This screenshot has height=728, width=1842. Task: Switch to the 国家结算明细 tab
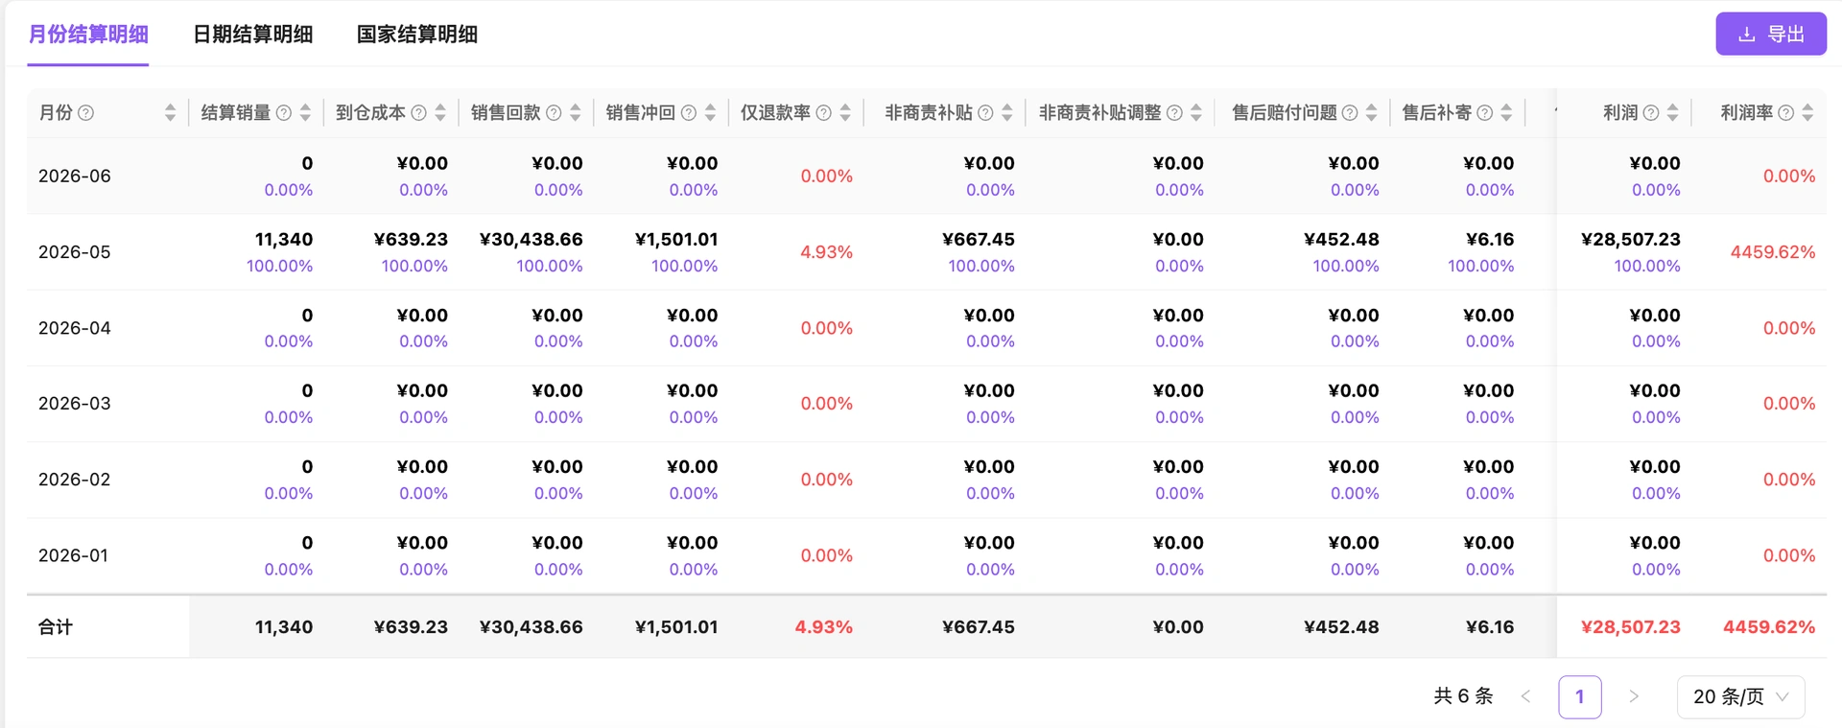[x=417, y=35]
